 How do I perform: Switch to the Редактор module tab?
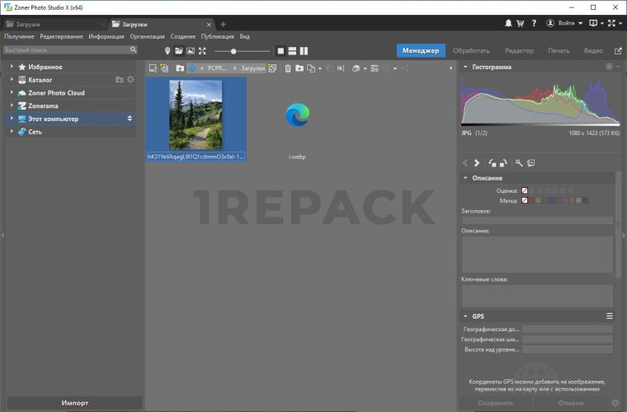519,51
